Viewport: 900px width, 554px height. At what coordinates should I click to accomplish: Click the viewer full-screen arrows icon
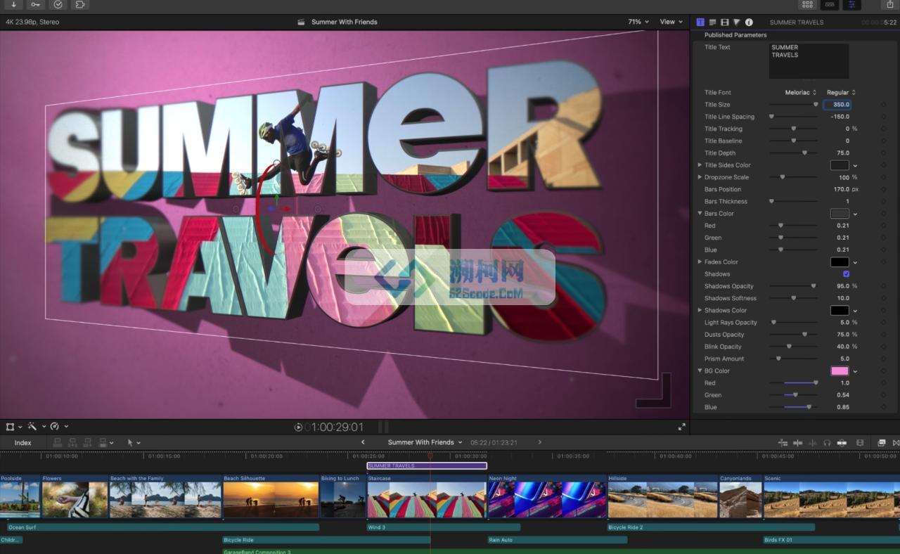pos(681,427)
